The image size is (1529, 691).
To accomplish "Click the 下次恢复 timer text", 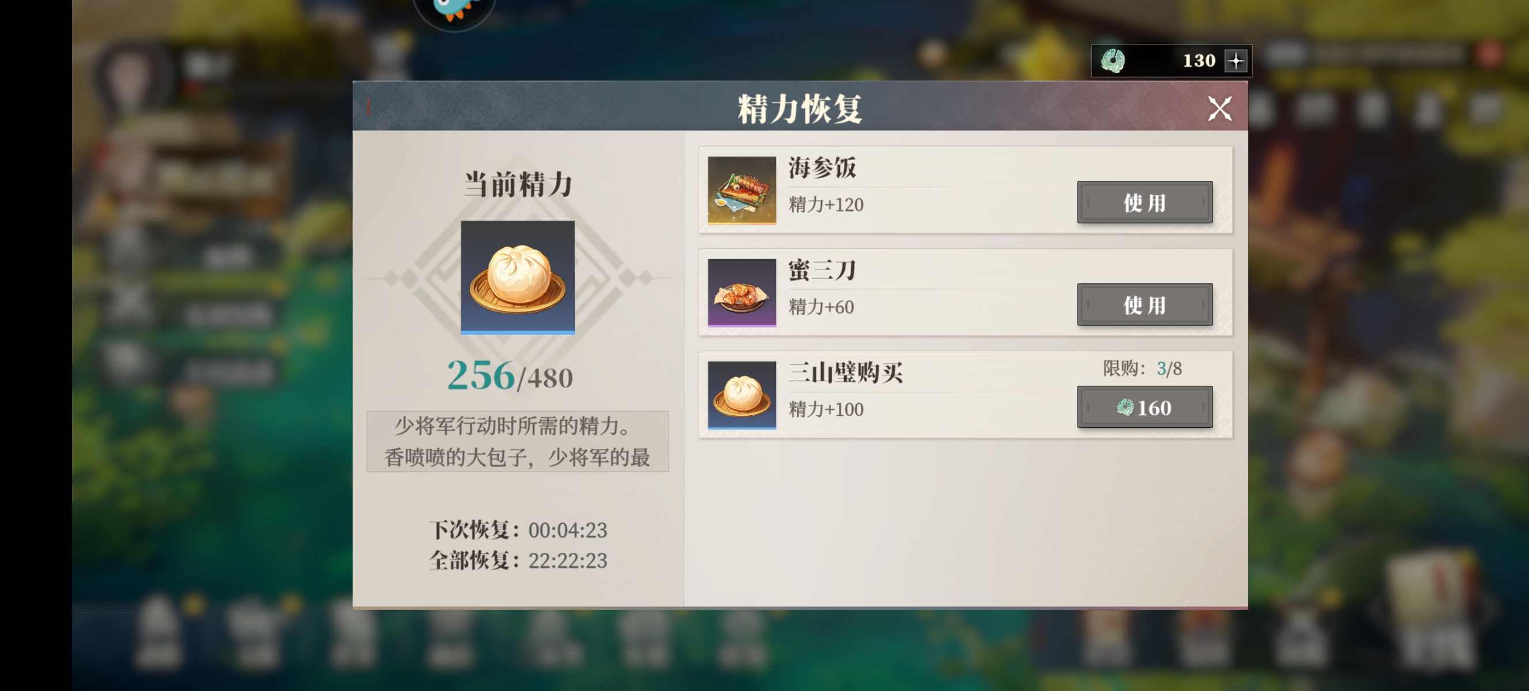I will [x=518, y=530].
